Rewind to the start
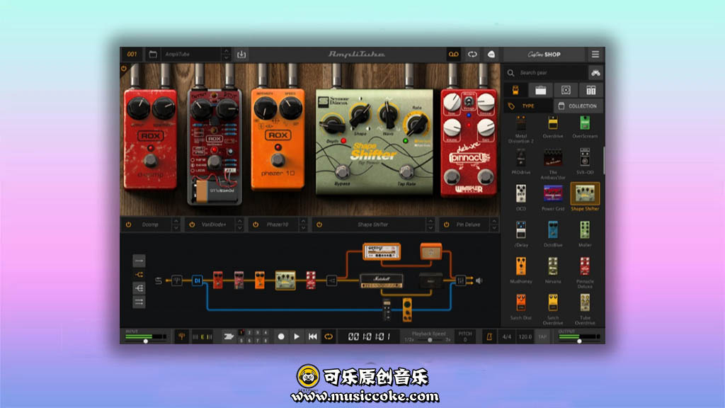The image size is (725, 408). coord(312,336)
